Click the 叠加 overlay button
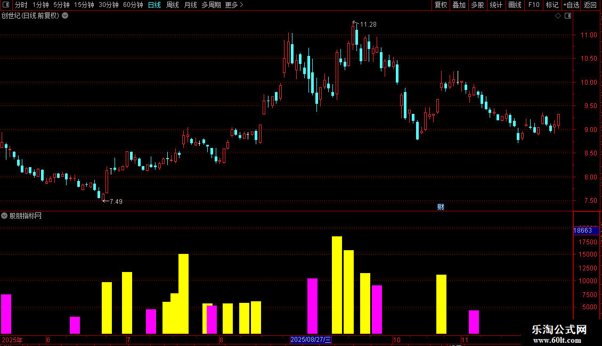Image resolution: width=602 pixels, height=346 pixels. pos(459,5)
